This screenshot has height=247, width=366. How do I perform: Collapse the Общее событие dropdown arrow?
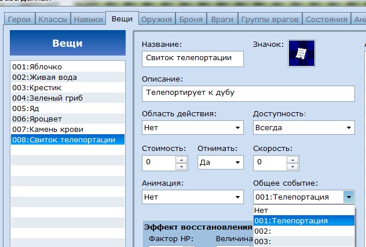pyautogui.click(x=349, y=197)
